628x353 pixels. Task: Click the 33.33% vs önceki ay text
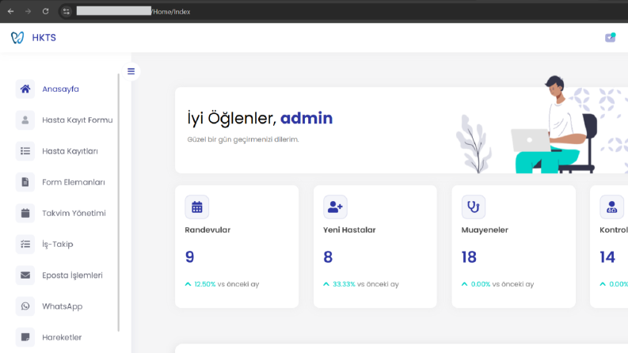[x=361, y=284]
